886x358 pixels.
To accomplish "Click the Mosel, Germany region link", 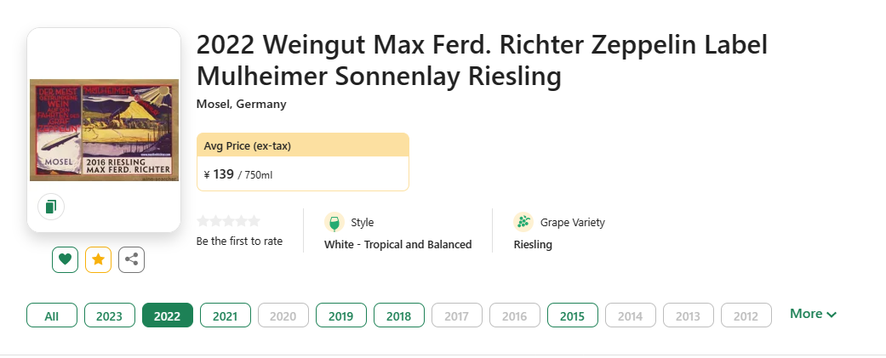I will coord(241,105).
